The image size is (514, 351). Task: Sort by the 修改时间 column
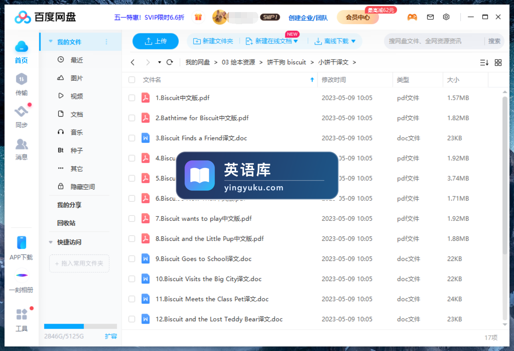(334, 80)
